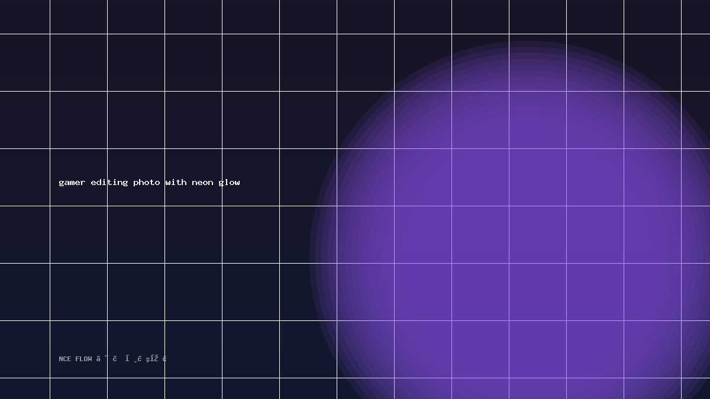The height and width of the screenshot is (399, 710).
Task: Click the letter "g" starting the caption
Action: (61, 183)
